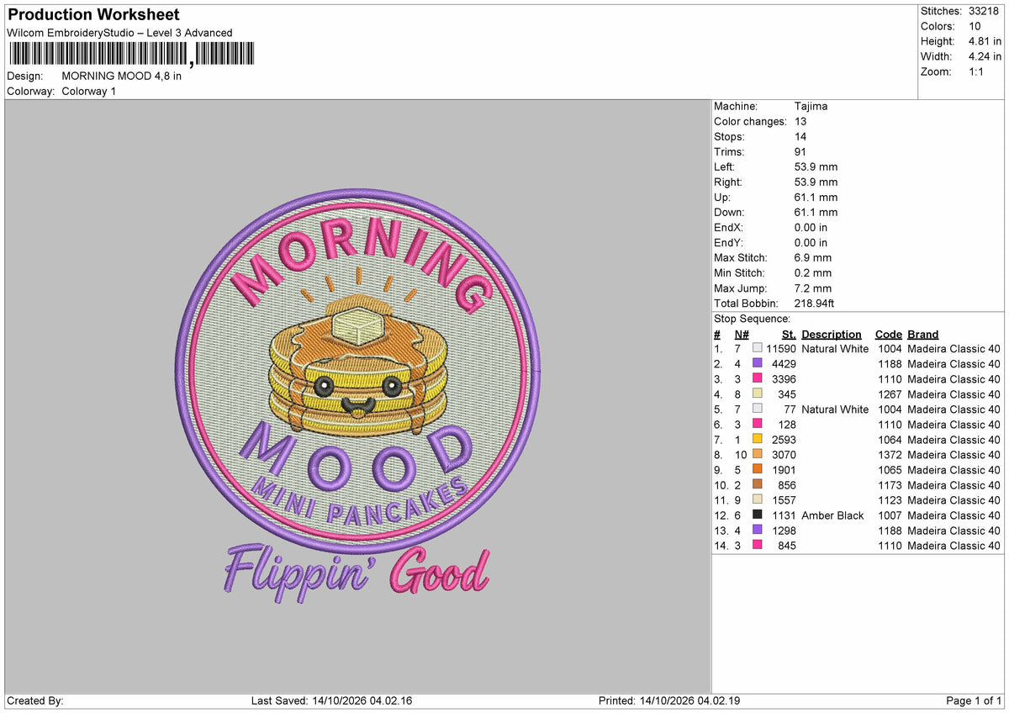The width and height of the screenshot is (1009, 713).
Task: Click the Width value '4.24 in'
Action: [985, 56]
